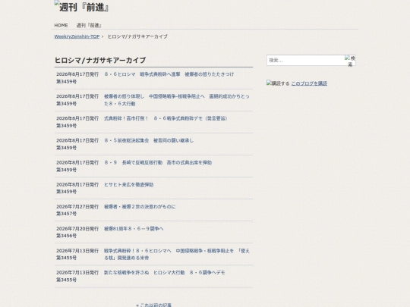The height and width of the screenshot is (307, 410).
Task: Open article ８・５前夜総決起集会
Action: pyautogui.click(x=149, y=140)
